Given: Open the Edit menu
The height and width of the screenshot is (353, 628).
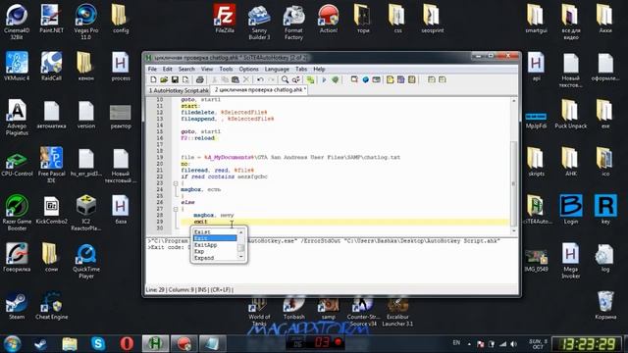Looking at the screenshot, I should click(167, 70).
